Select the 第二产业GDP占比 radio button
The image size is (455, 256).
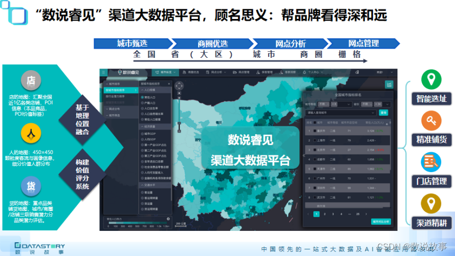point(142,151)
